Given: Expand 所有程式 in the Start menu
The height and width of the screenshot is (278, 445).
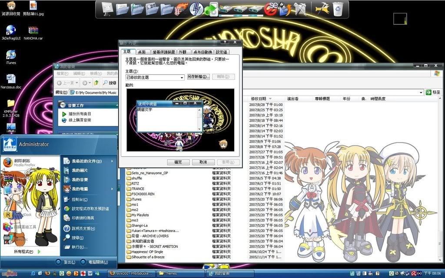Looking at the screenshot, I should coord(27,252).
